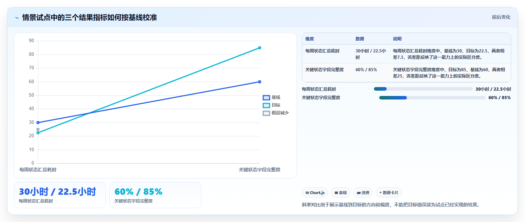Click the 斜率对比 footnote text

(x=391, y=205)
